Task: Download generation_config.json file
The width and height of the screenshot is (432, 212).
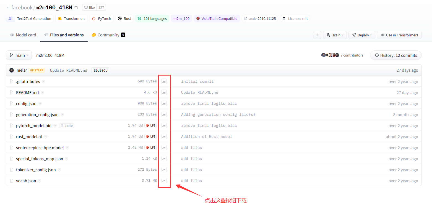Action: (164, 114)
